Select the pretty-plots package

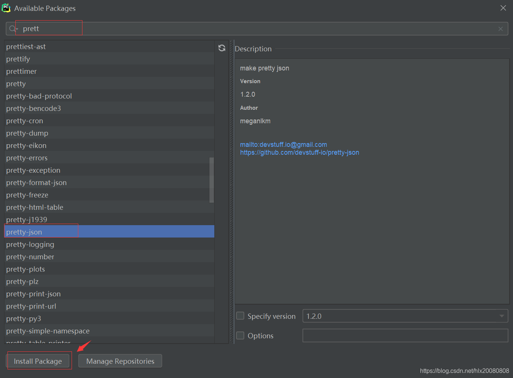[x=109, y=269]
